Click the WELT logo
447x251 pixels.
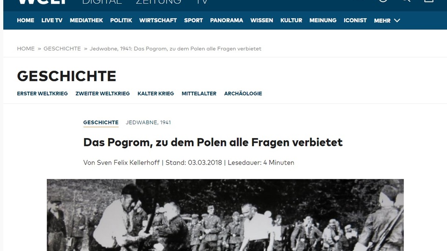point(43,1)
